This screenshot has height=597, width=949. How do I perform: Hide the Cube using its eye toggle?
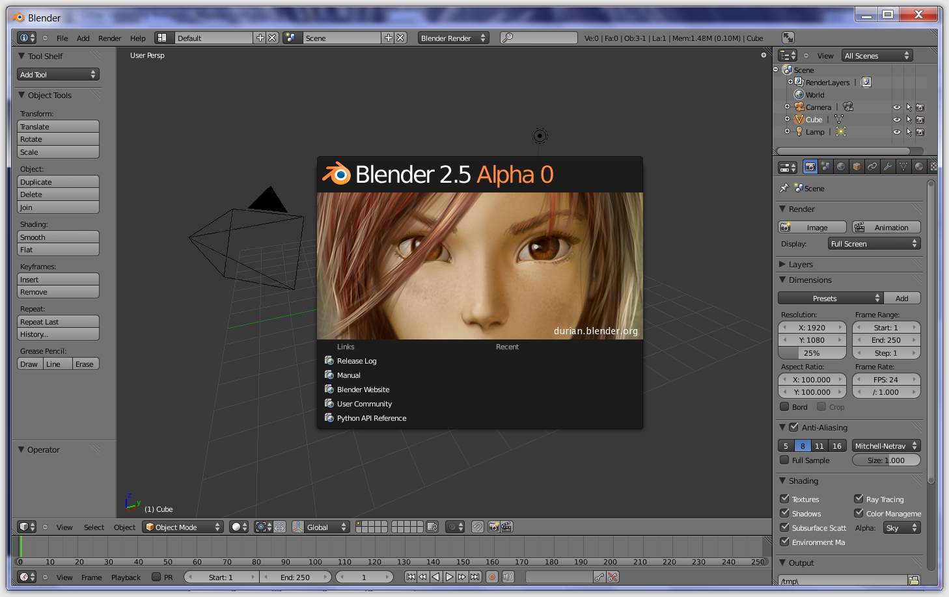pos(897,120)
